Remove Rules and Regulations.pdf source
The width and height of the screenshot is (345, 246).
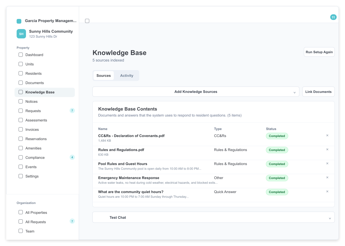327,149
